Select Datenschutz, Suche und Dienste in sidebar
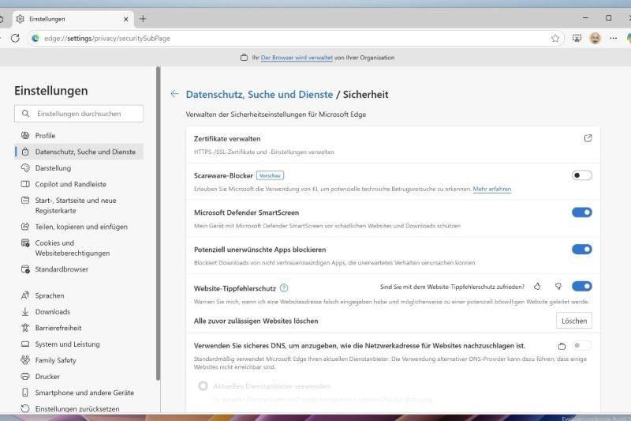 pos(79,152)
